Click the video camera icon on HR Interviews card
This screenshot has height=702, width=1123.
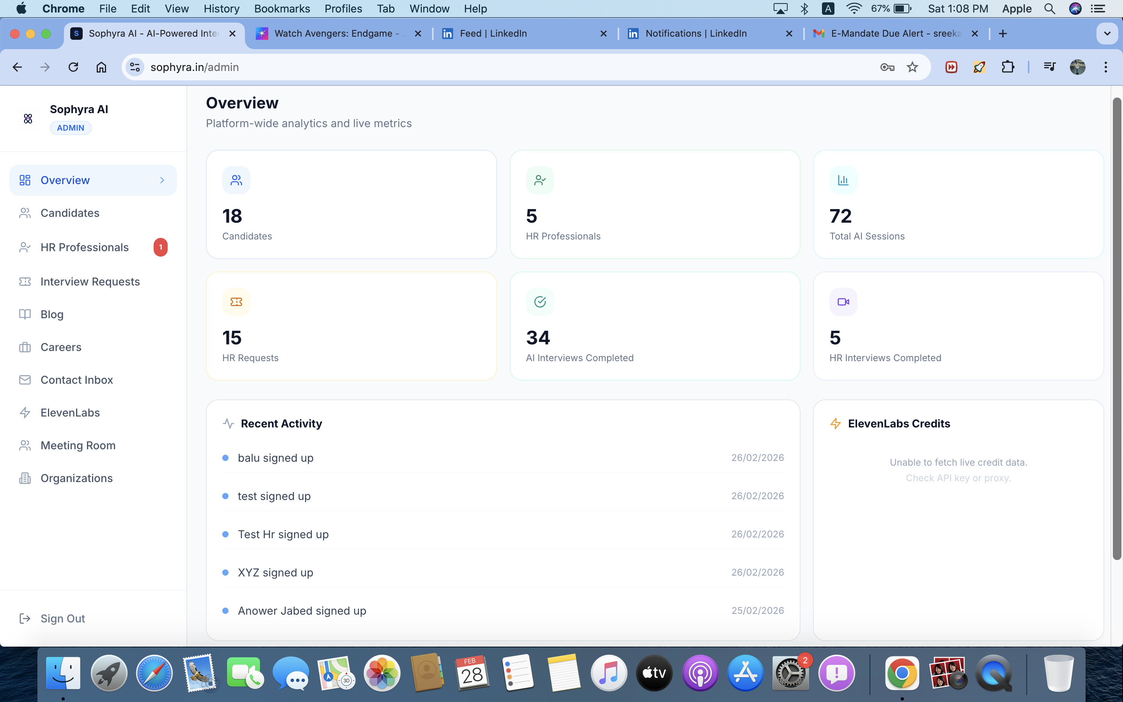tap(843, 301)
